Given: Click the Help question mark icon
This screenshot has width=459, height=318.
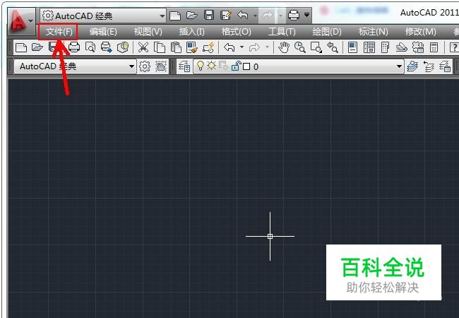Looking at the screenshot, I should (454, 47).
